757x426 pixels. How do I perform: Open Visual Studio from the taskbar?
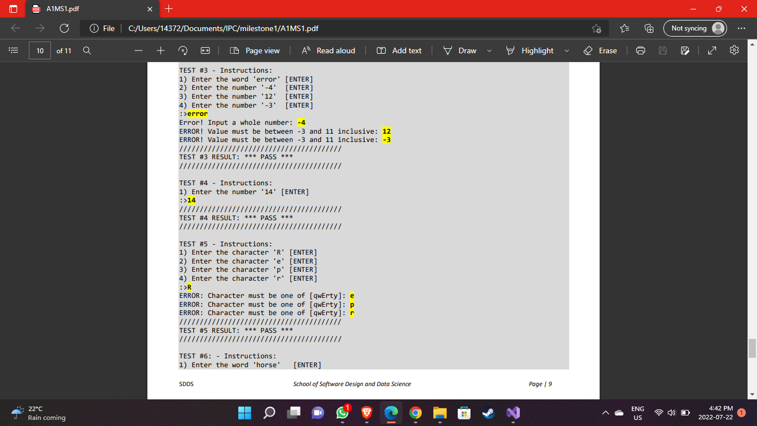pyautogui.click(x=513, y=413)
